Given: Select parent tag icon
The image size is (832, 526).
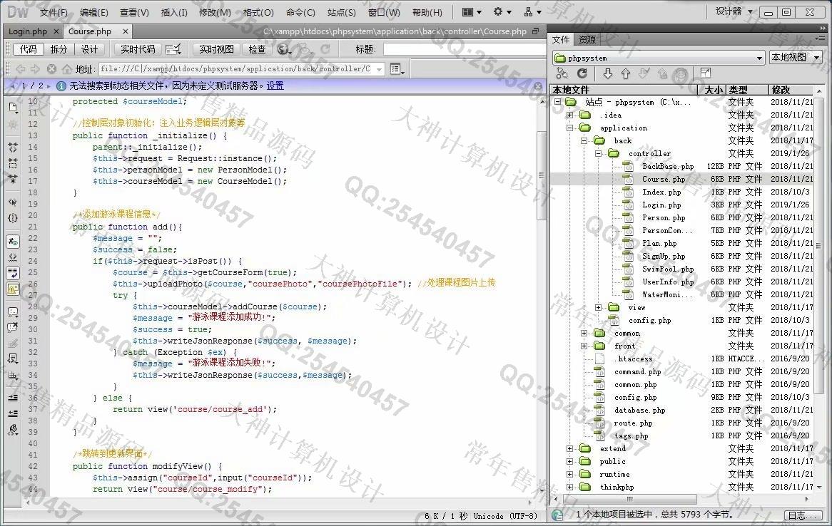Looking at the screenshot, I should (x=13, y=202).
